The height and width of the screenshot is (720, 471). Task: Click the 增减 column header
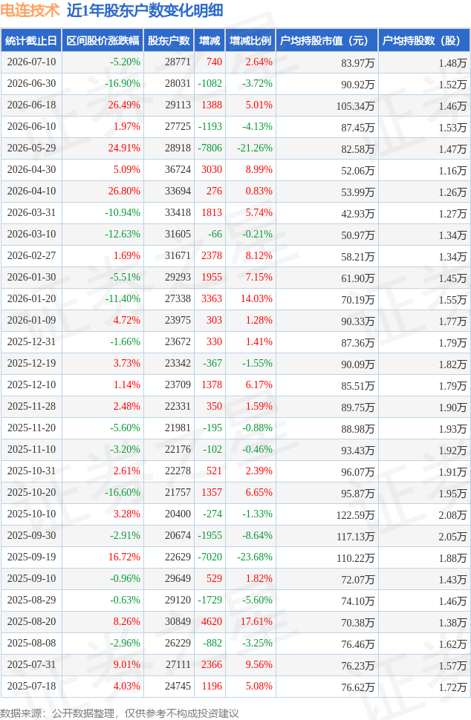[x=209, y=40]
